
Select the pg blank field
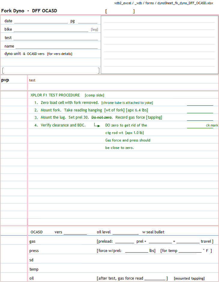88,21
